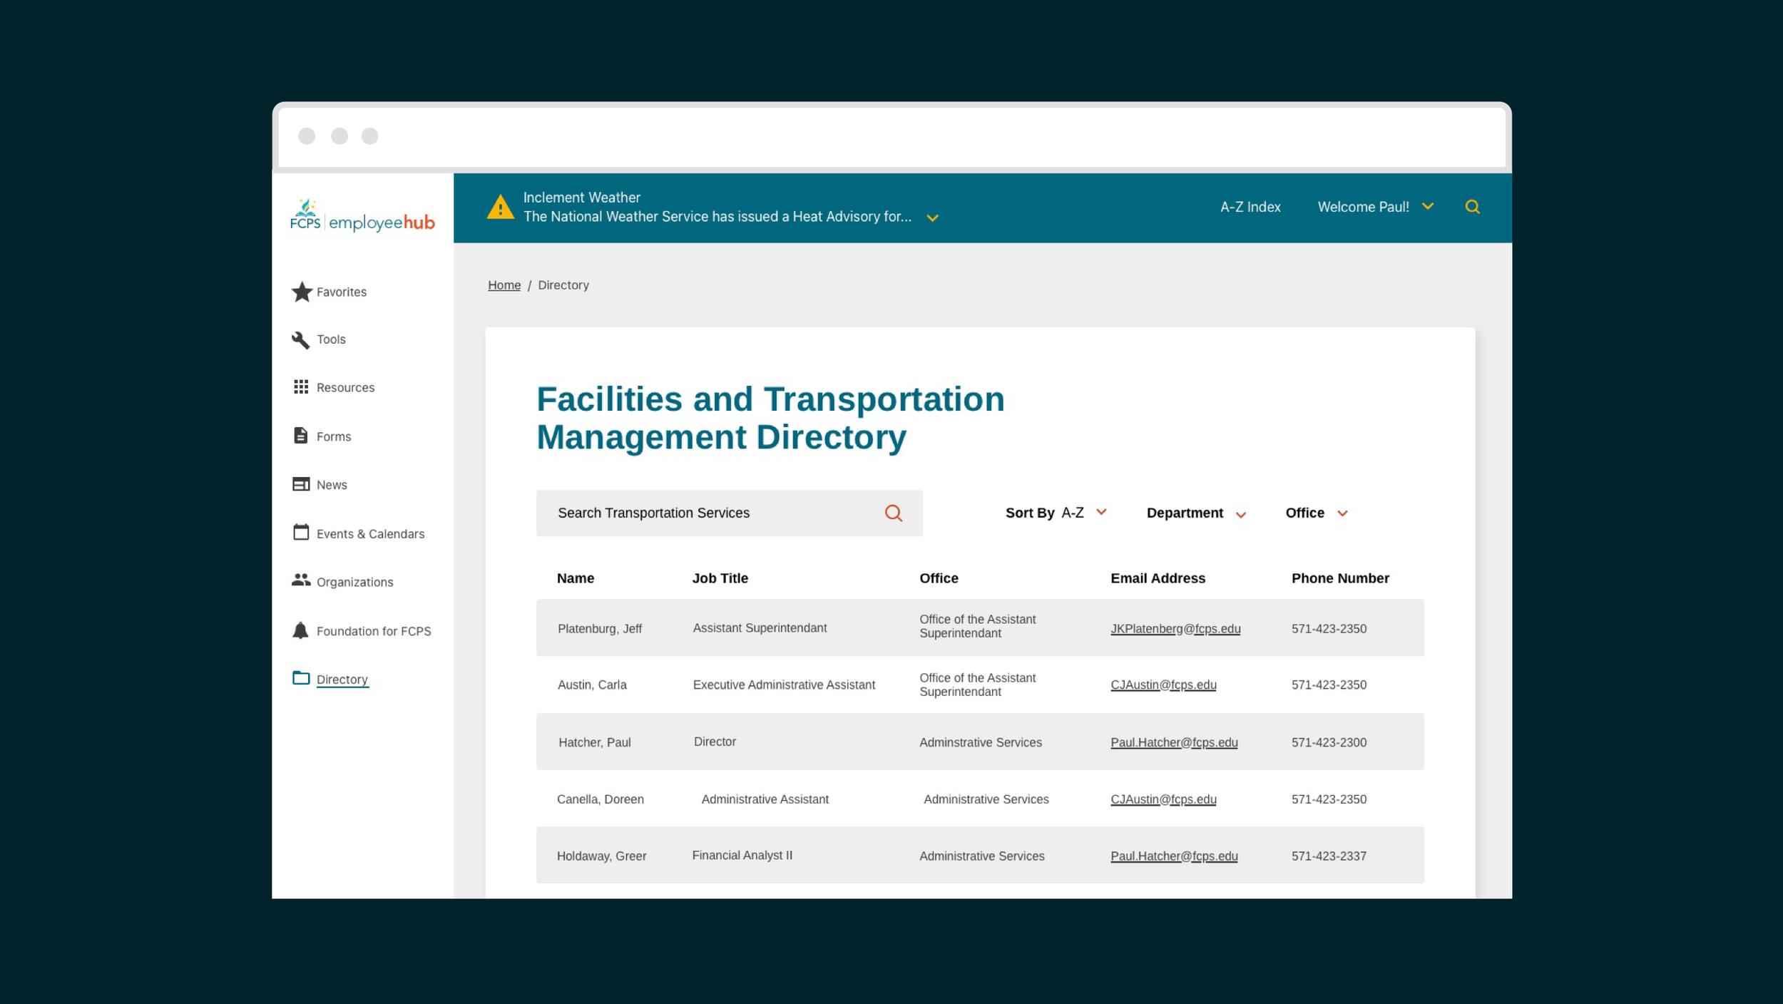The height and width of the screenshot is (1004, 1783).
Task: Click the Foundation for FCPS bell icon
Action: [x=300, y=630]
